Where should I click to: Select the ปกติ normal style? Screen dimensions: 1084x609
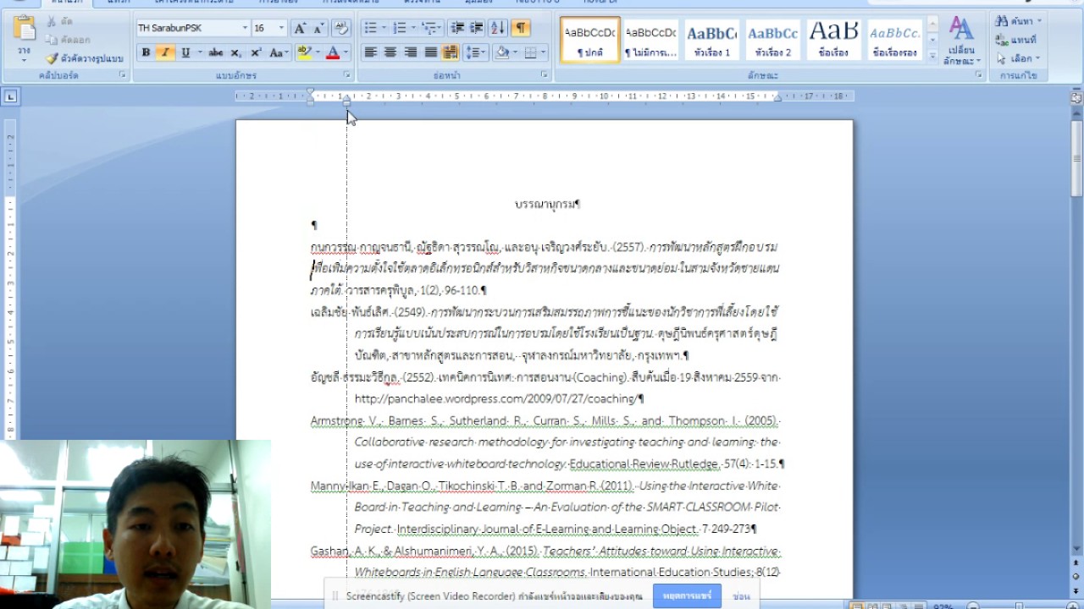(590, 40)
